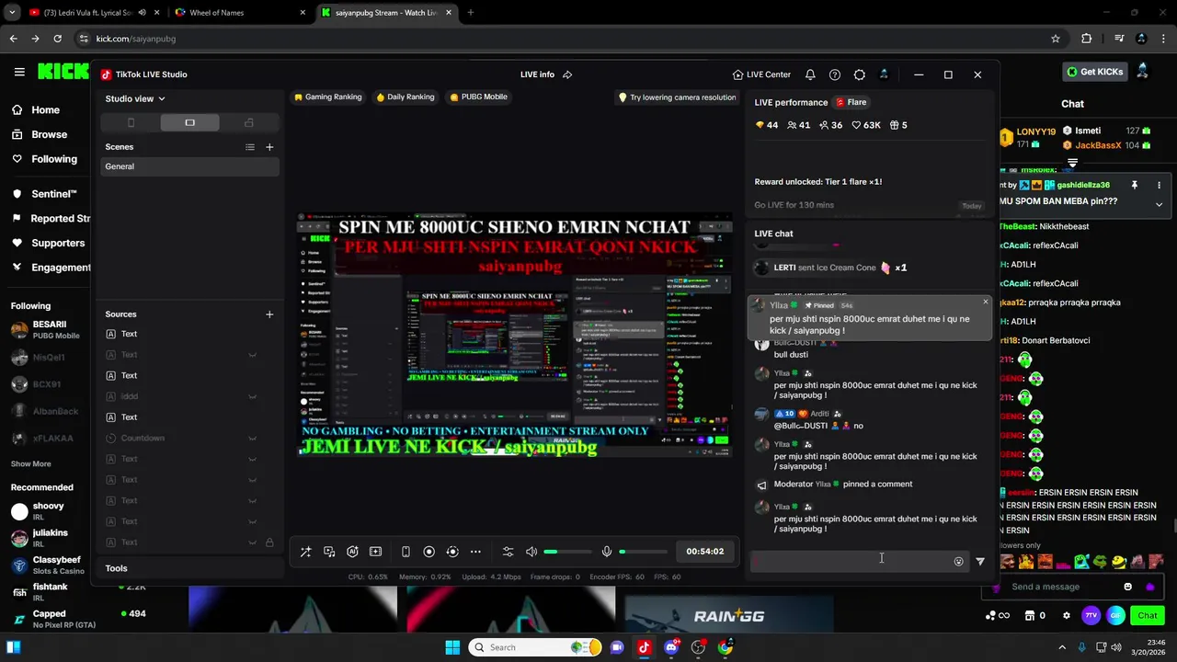Open the help question mark icon
The height and width of the screenshot is (662, 1177).
835,74
